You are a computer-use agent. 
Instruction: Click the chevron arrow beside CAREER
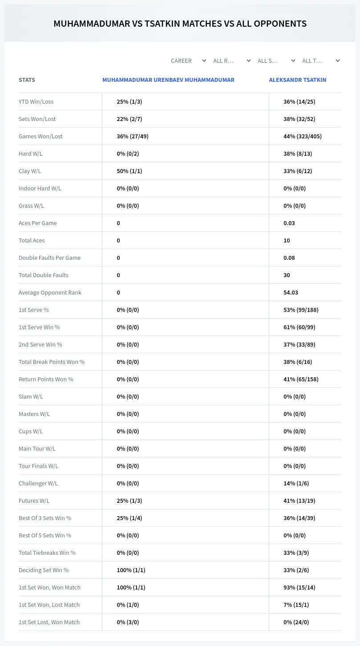(204, 61)
